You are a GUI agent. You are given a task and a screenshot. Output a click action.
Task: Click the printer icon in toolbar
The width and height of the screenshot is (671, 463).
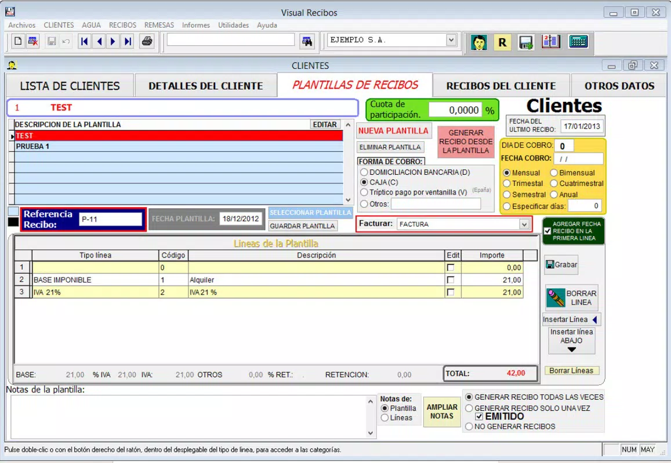(147, 42)
